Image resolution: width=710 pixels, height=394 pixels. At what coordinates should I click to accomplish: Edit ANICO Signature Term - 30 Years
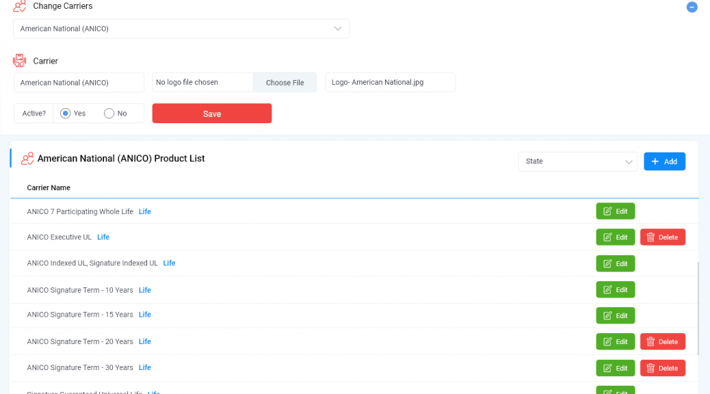point(616,368)
